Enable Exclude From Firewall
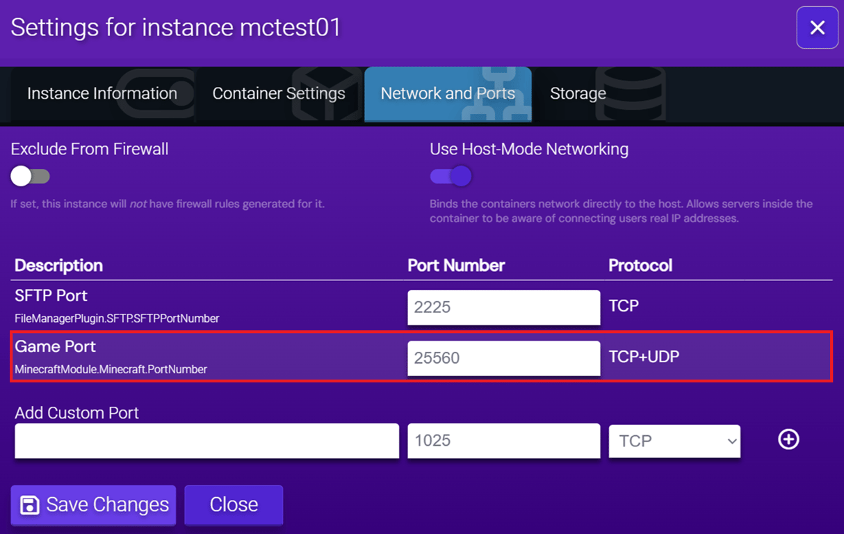Viewport: 844px width, 534px height. [x=30, y=176]
